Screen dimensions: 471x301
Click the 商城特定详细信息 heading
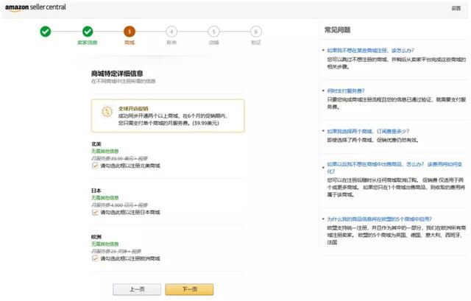click(117, 74)
